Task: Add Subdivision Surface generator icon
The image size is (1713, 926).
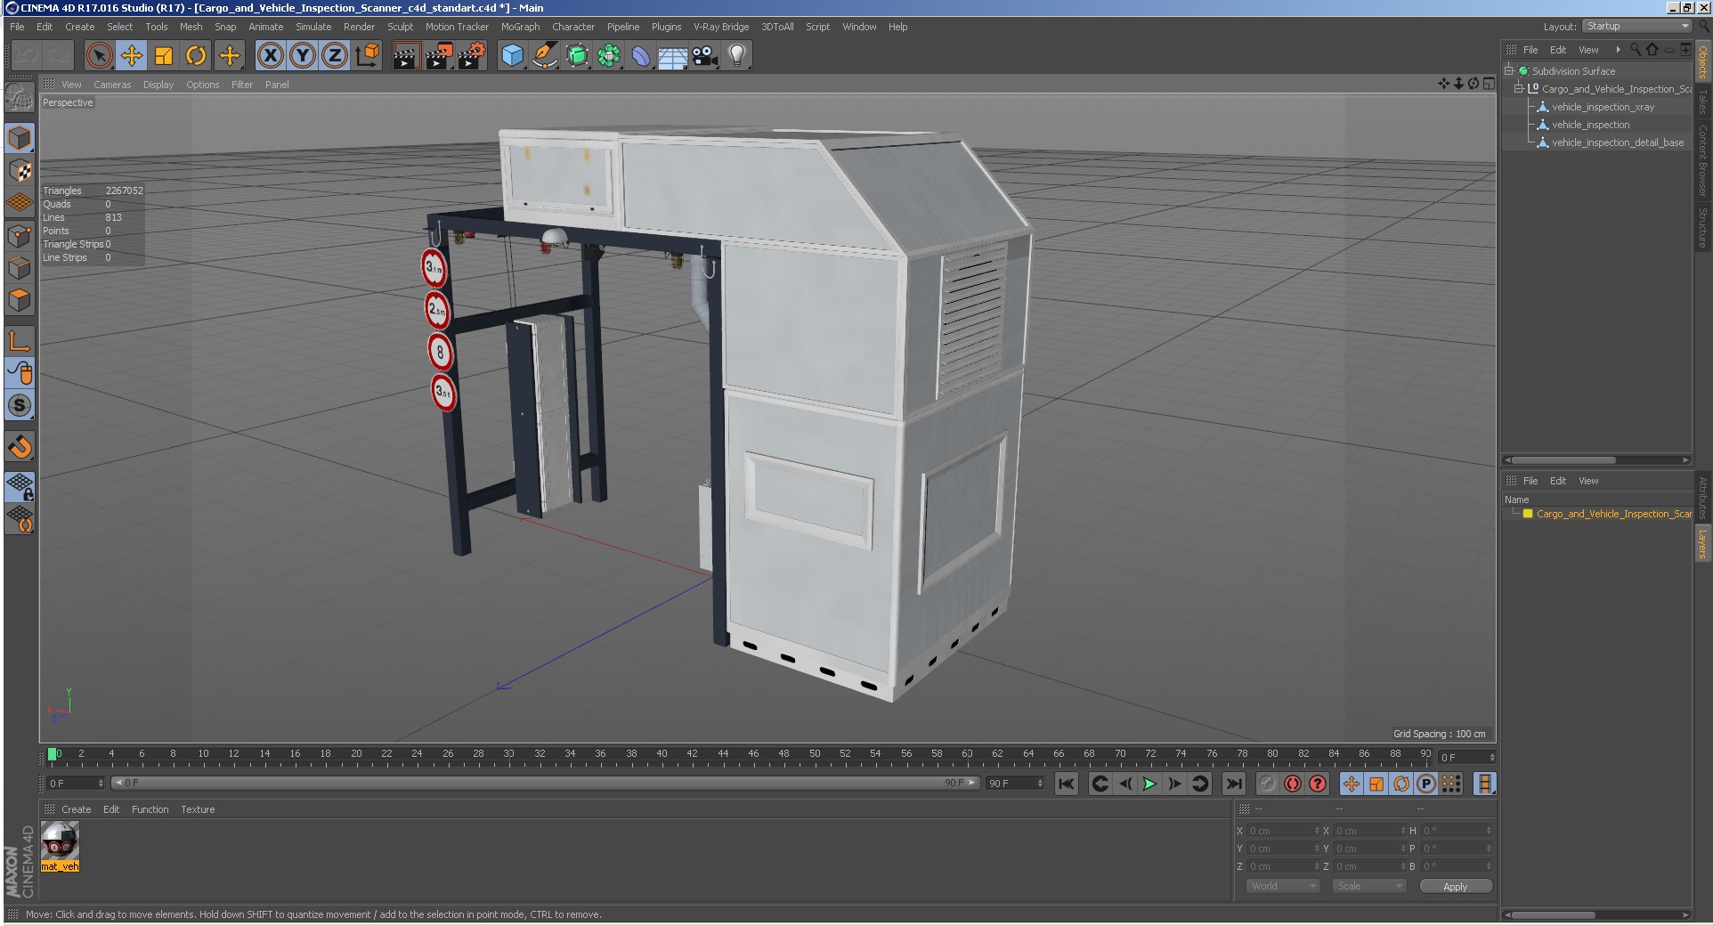Action: [x=577, y=56]
